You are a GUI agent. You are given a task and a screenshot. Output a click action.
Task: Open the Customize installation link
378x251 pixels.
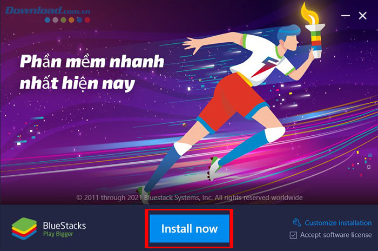click(x=338, y=223)
